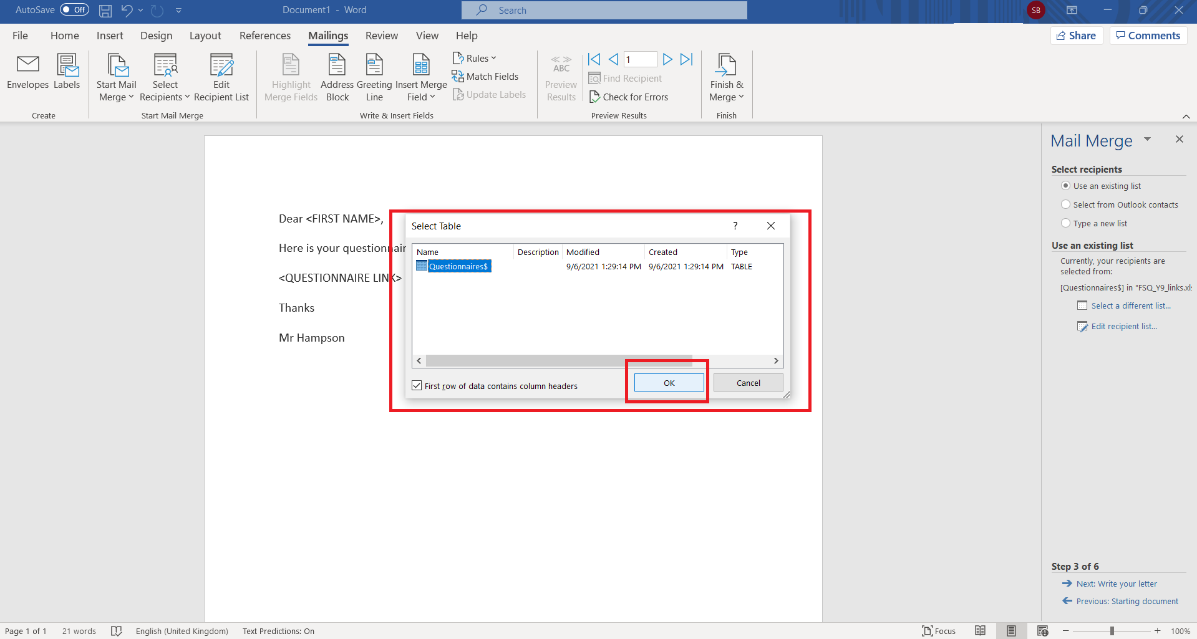Toggle AutoSave switch
The image size is (1197, 639).
click(x=74, y=10)
